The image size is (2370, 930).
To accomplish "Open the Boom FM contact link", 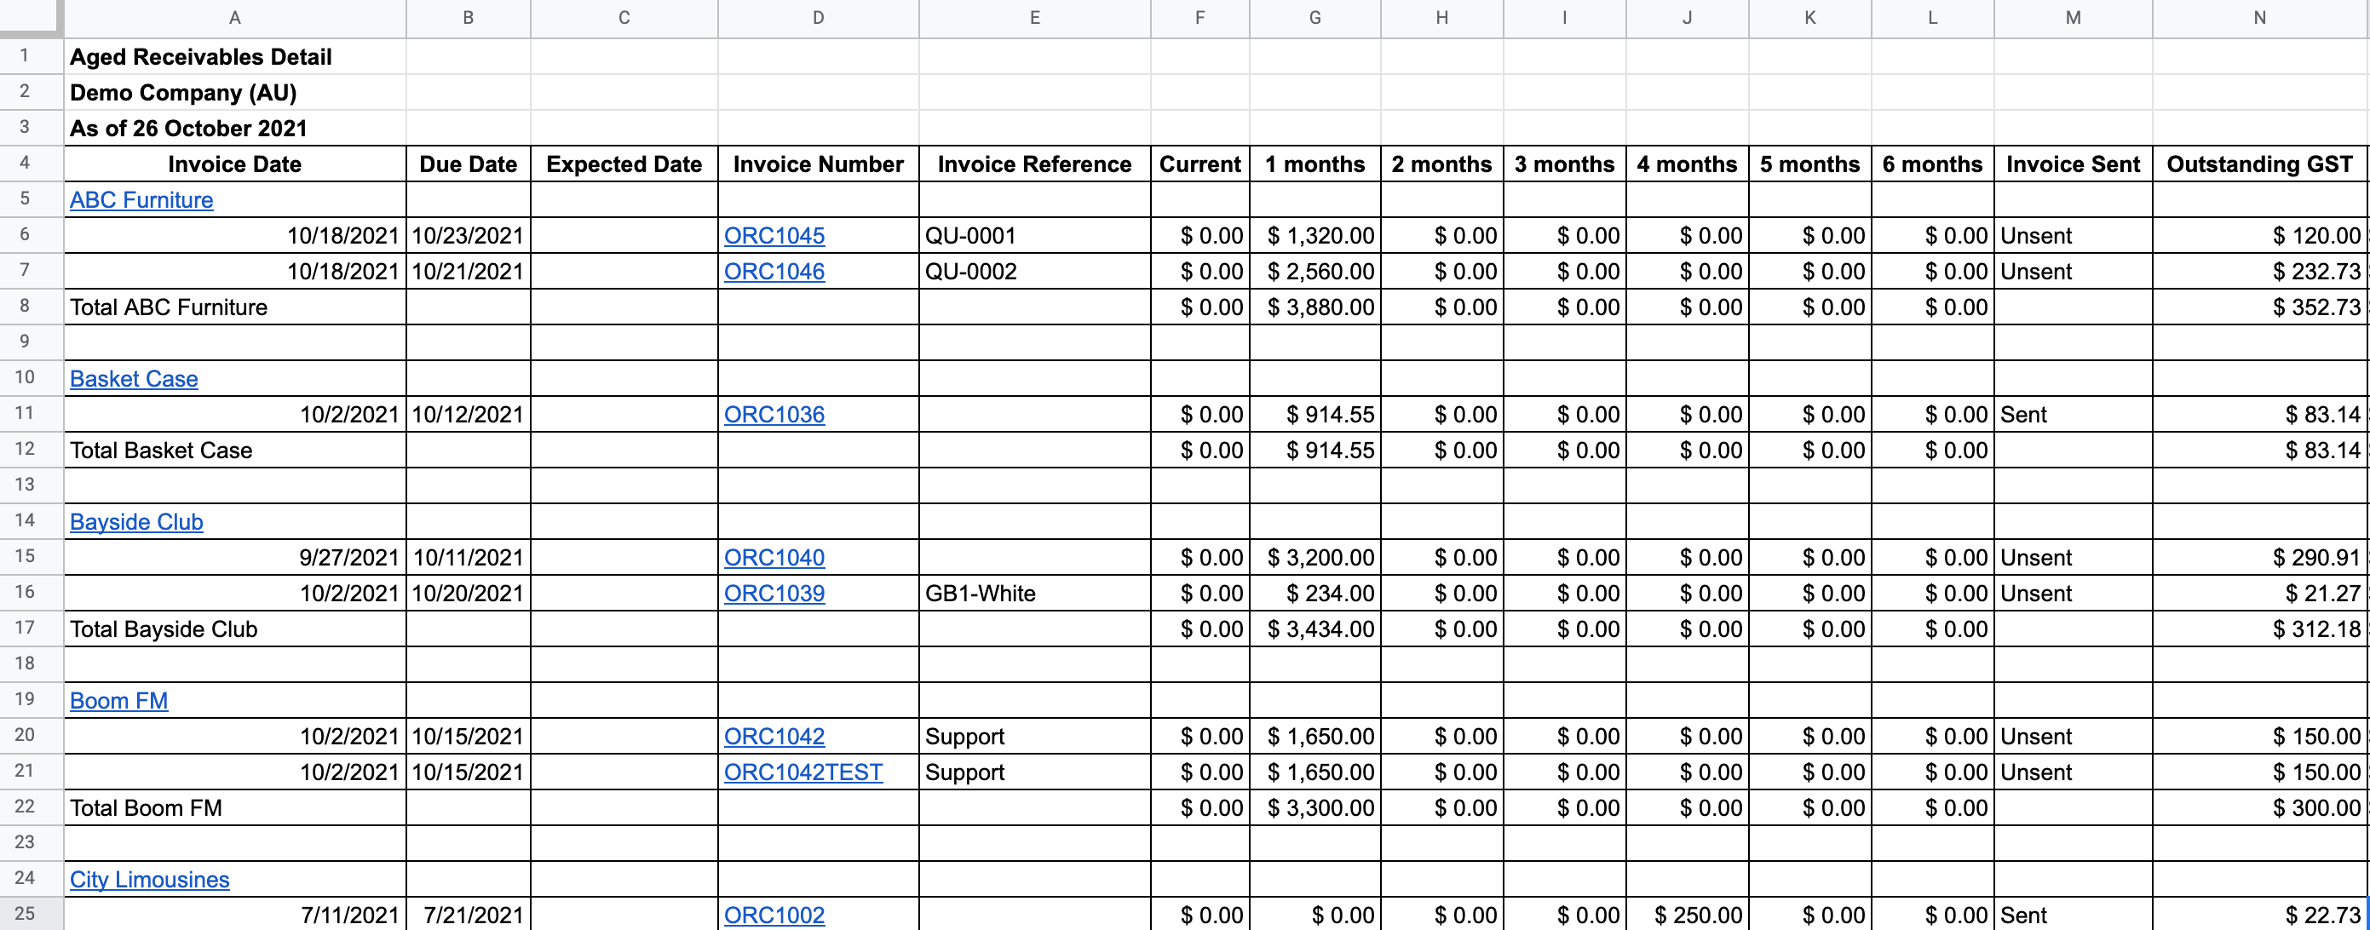I will [118, 701].
